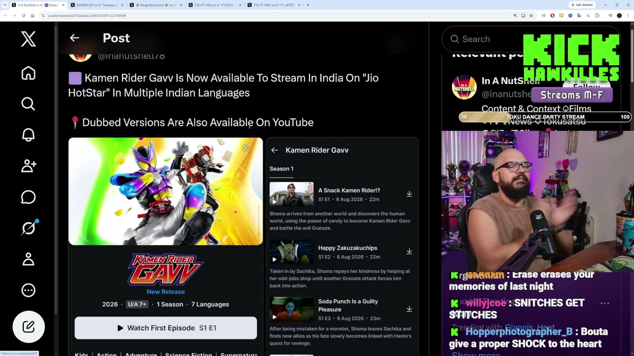Viewport: 634px width, 356px height.
Task: Bookmark this page with the star icon
Action: click(531, 15)
